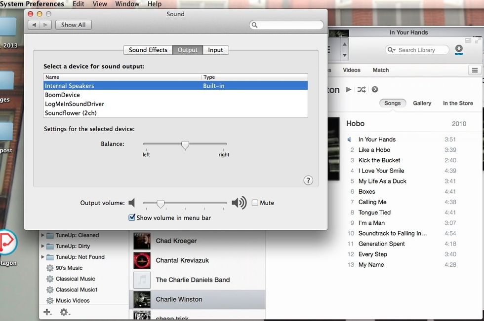
Task: Uncheck Show volume in menu bar
Action: click(132, 217)
